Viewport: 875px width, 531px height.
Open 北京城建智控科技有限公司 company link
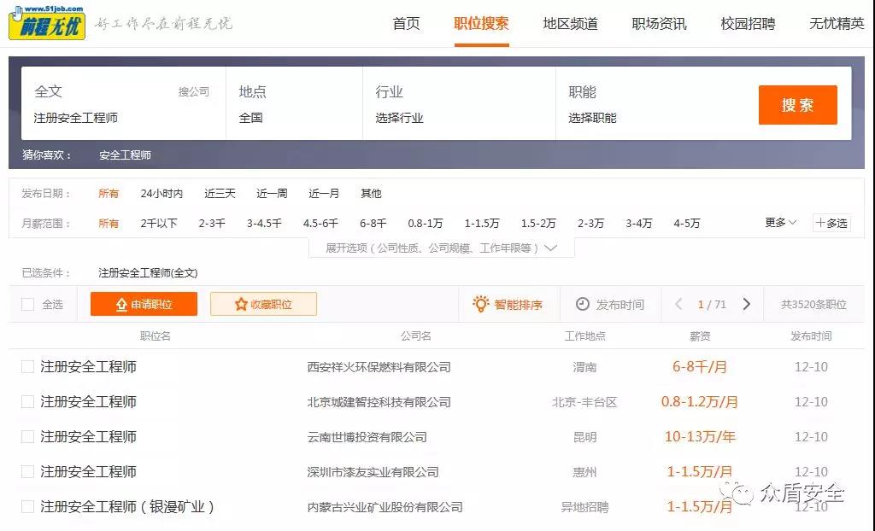379,402
